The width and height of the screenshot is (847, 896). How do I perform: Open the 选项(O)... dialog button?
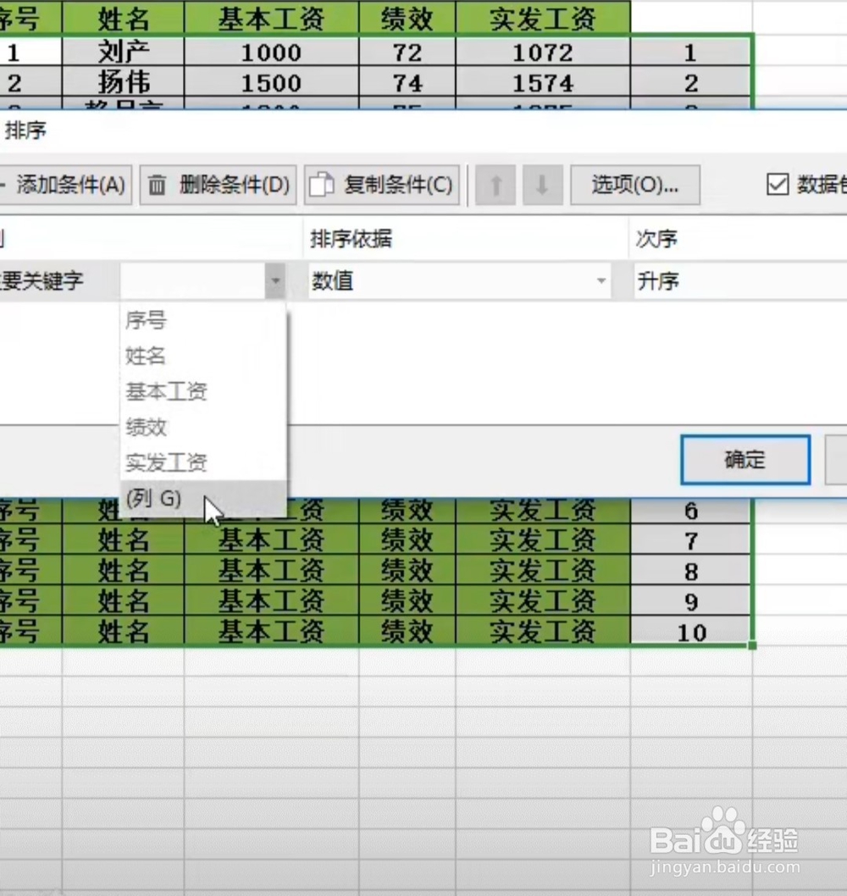[x=635, y=185]
